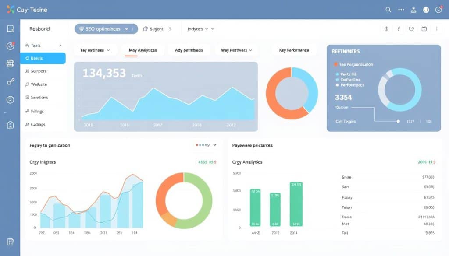
Task: Switch to May Analyticss tab
Action: [143, 50]
